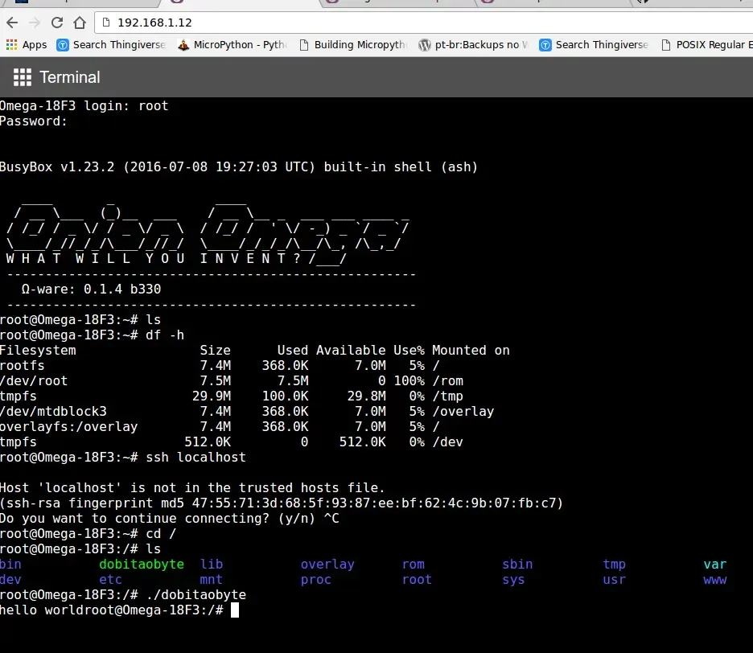The height and width of the screenshot is (653, 753).
Task: Open second Search Thingiverse bookmark
Action: click(594, 45)
